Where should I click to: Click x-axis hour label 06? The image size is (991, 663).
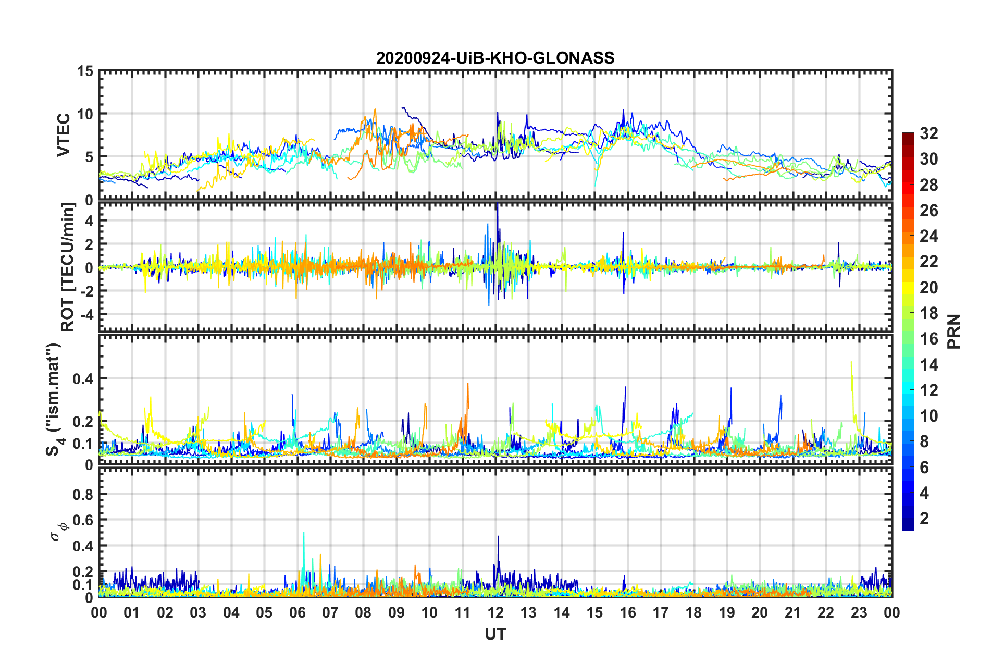pyautogui.click(x=297, y=612)
